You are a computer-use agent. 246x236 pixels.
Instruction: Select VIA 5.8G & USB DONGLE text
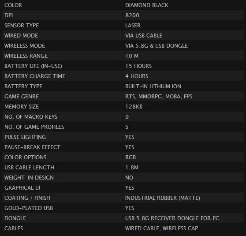tap(157, 46)
